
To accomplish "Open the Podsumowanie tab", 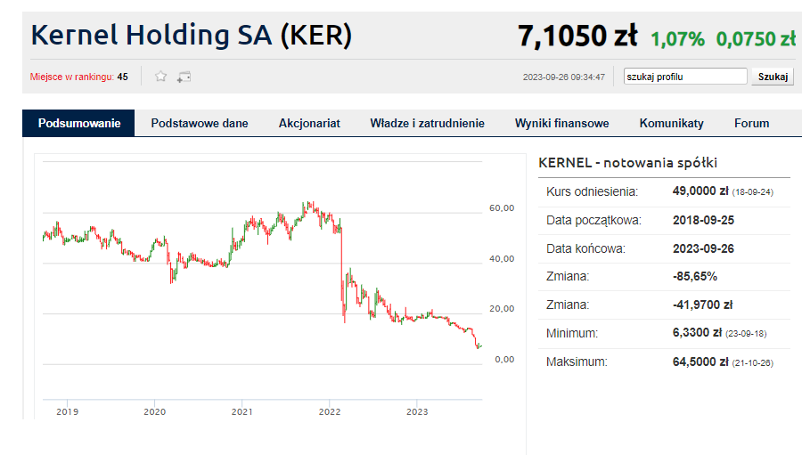I will (79, 124).
